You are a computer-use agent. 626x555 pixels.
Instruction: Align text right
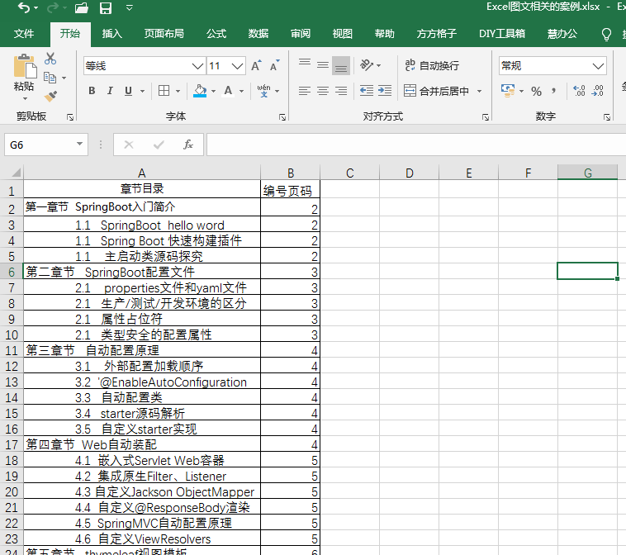(x=341, y=91)
